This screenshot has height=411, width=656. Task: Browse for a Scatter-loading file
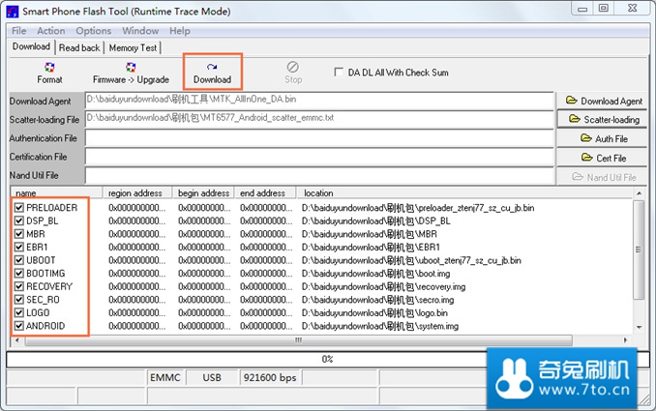pos(603,120)
